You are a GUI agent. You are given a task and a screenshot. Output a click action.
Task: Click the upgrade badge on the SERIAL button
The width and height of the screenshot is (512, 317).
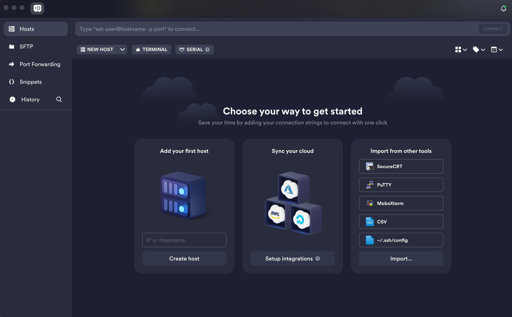tap(207, 50)
